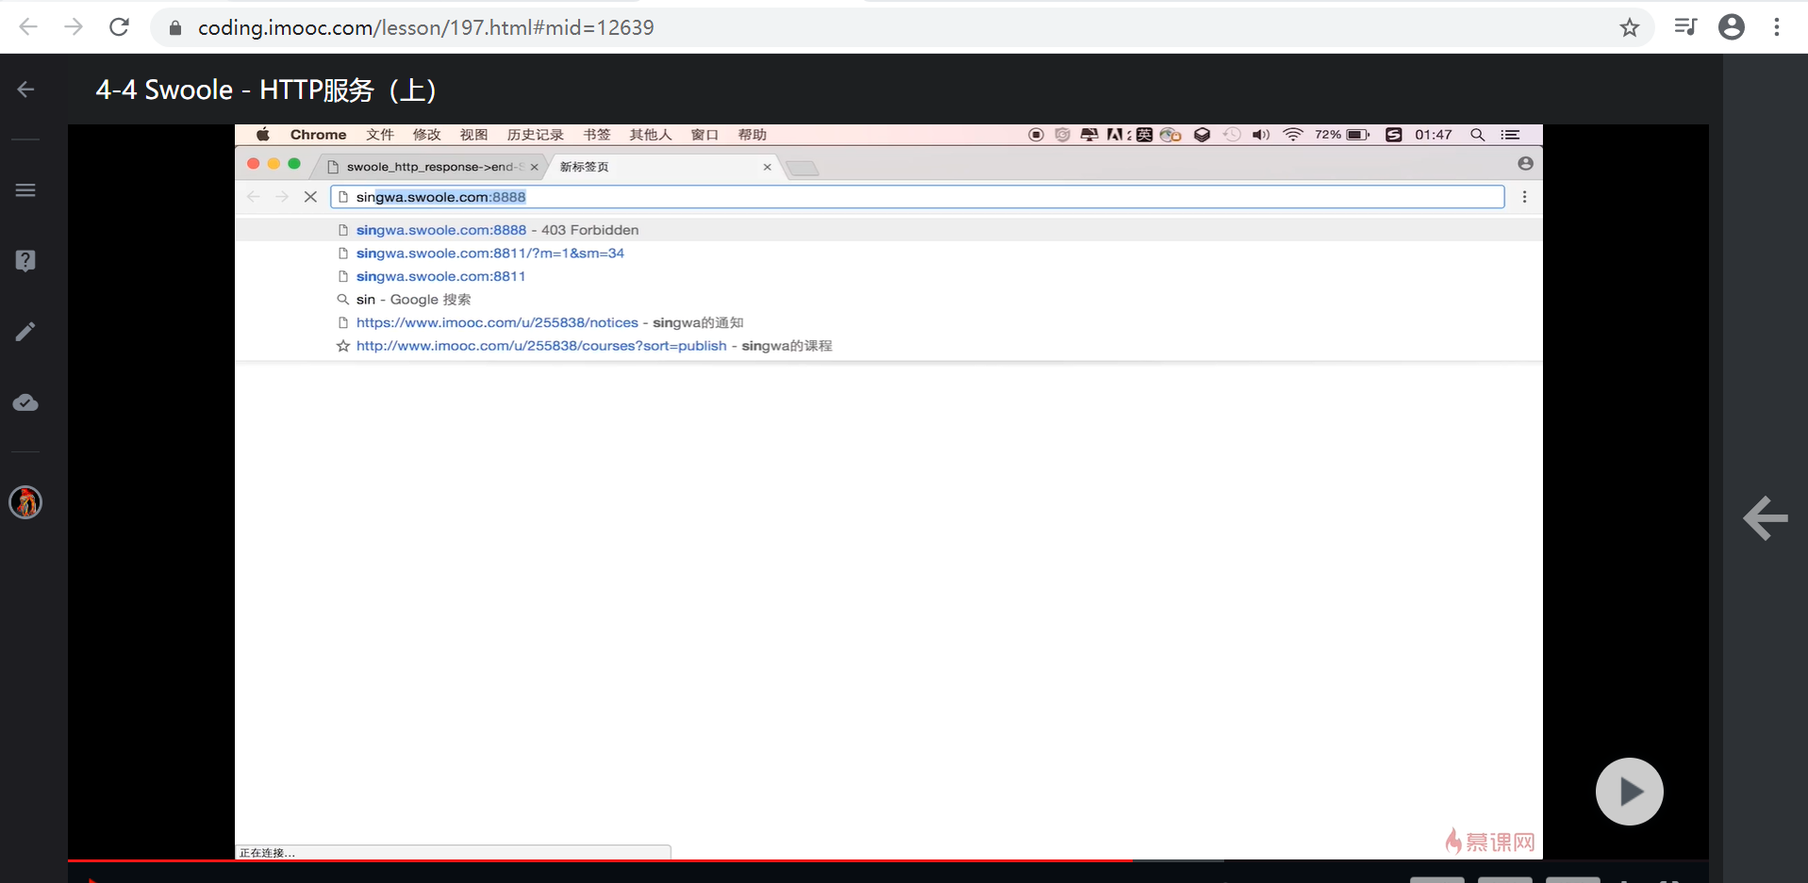Screen dimensions: 1808x883
Task: Open the 修改 menu
Action: tap(427, 135)
